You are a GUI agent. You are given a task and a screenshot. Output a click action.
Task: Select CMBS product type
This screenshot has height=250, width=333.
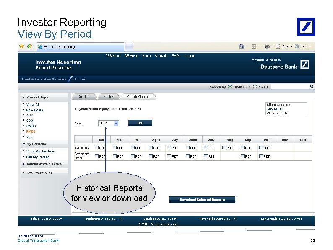coord(31,126)
